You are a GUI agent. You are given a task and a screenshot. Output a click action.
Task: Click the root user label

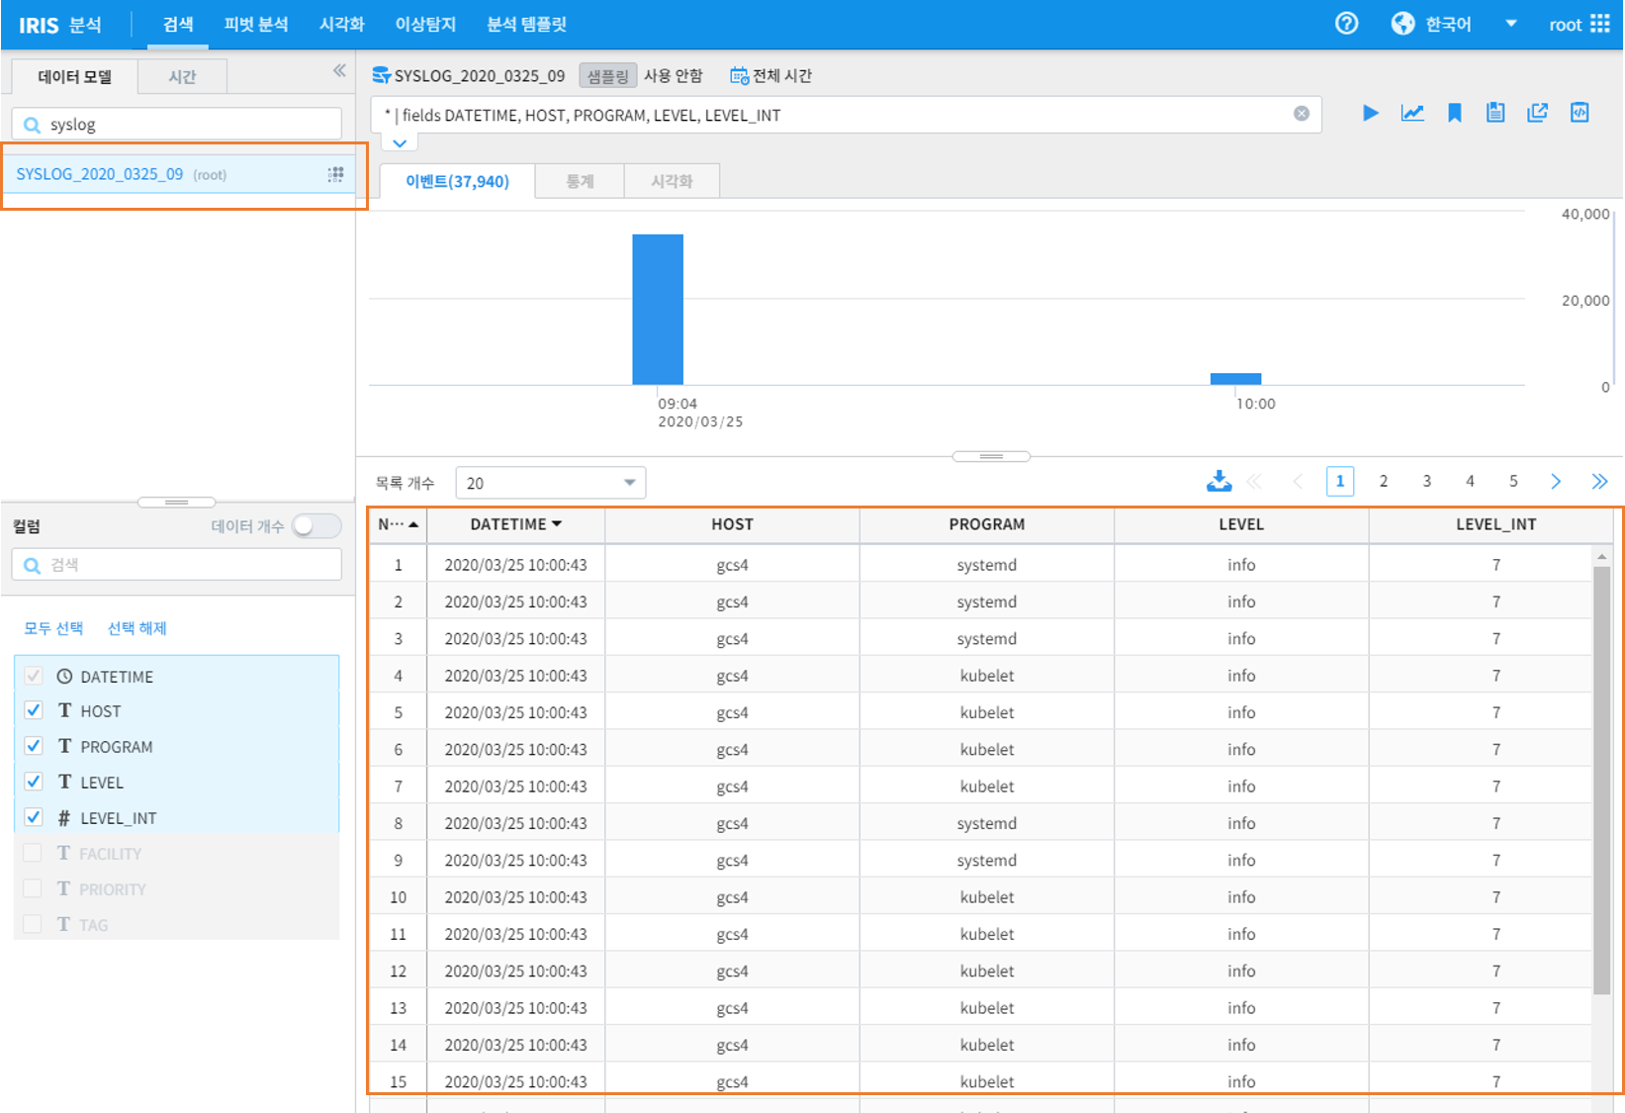click(x=1565, y=25)
